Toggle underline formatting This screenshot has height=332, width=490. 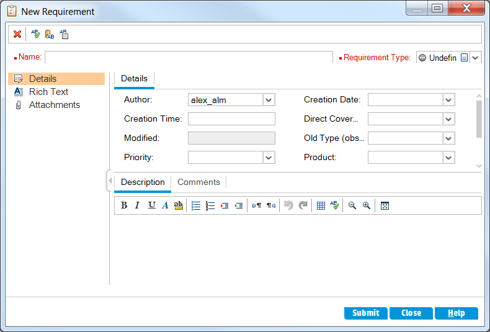[151, 206]
